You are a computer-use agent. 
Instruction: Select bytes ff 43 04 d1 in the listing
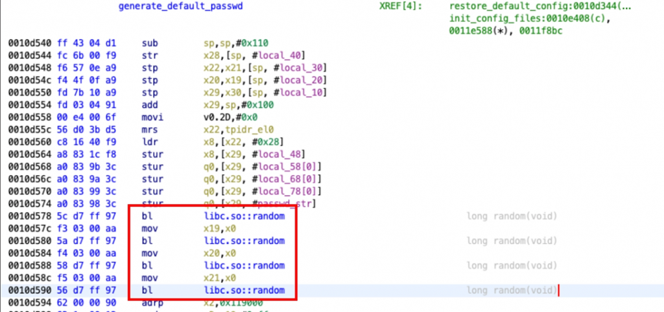tap(77, 43)
